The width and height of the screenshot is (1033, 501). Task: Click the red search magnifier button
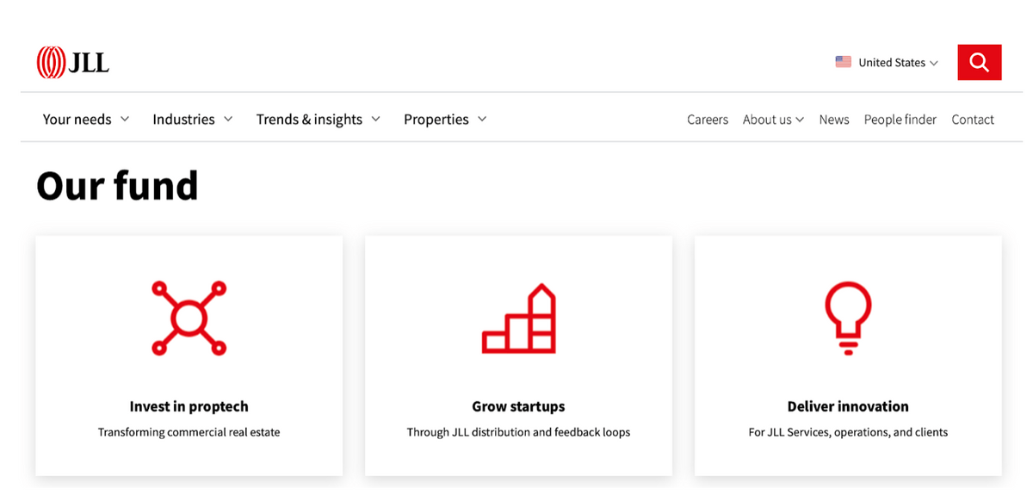click(x=979, y=62)
